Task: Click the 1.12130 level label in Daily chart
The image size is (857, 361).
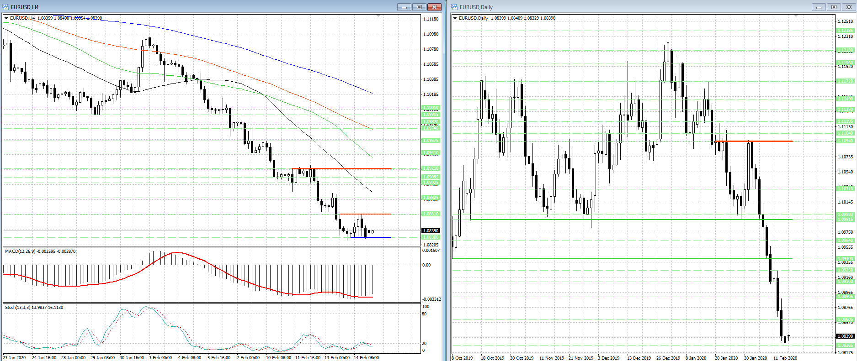Action: click(x=845, y=50)
